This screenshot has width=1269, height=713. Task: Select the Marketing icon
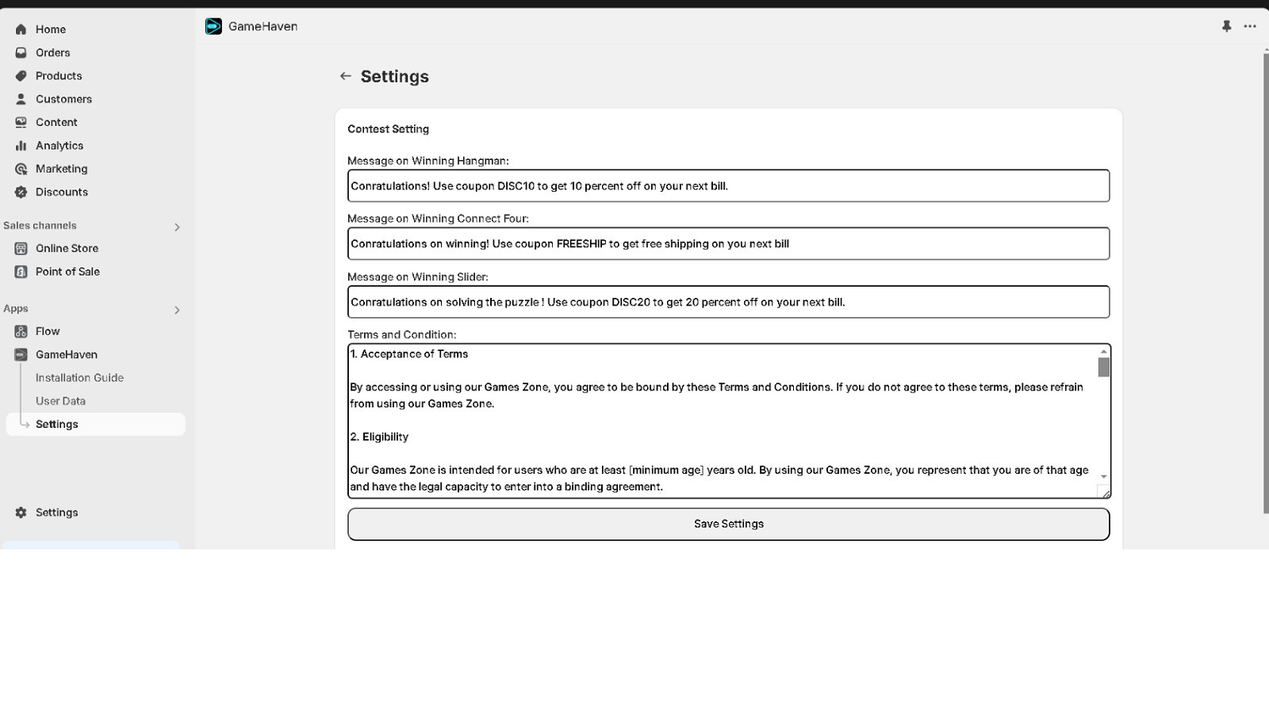pyautogui.click(x=21, y=168)
